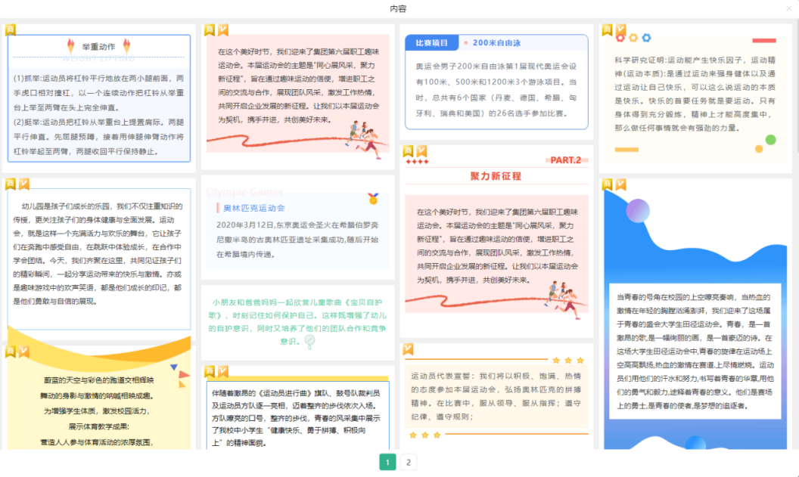Click 商 badge on 科学研究证明 template
This screenshot has height=477, width=799.
[x=607, y=29]
